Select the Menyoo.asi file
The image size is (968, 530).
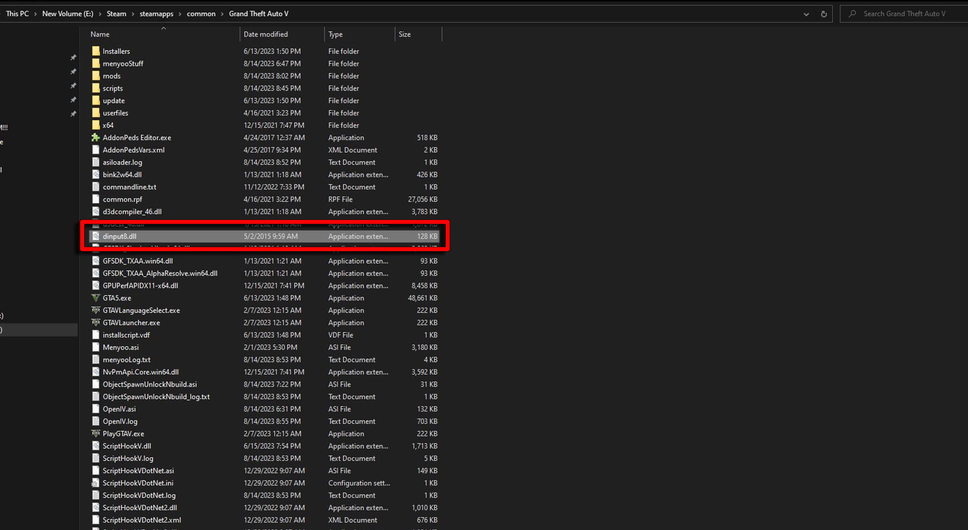(120, 347)
